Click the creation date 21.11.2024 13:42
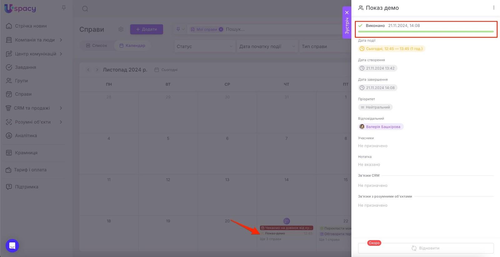Screen dimensions: 500x257 [x=378, y=68]
